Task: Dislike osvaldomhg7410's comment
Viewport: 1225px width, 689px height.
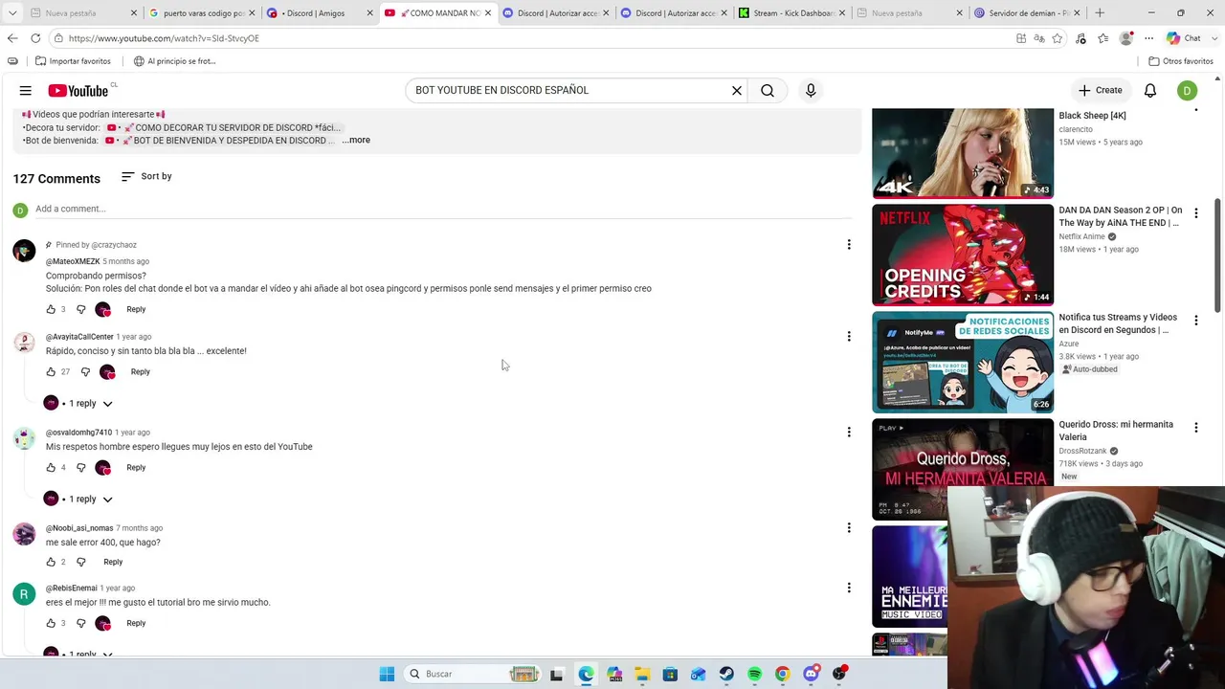Action: (x=80, y=468)
